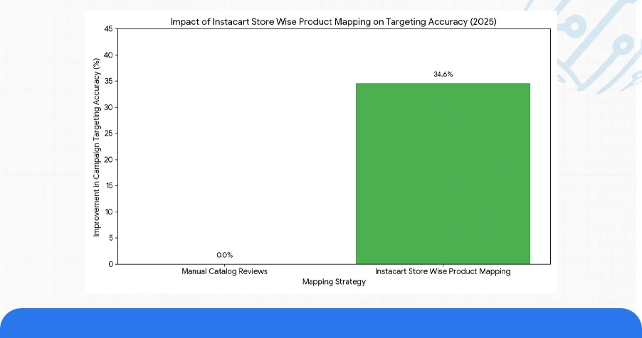Click the y-axis tick label 25
Viewport: 642px width, 338px height.
[108, 133]
